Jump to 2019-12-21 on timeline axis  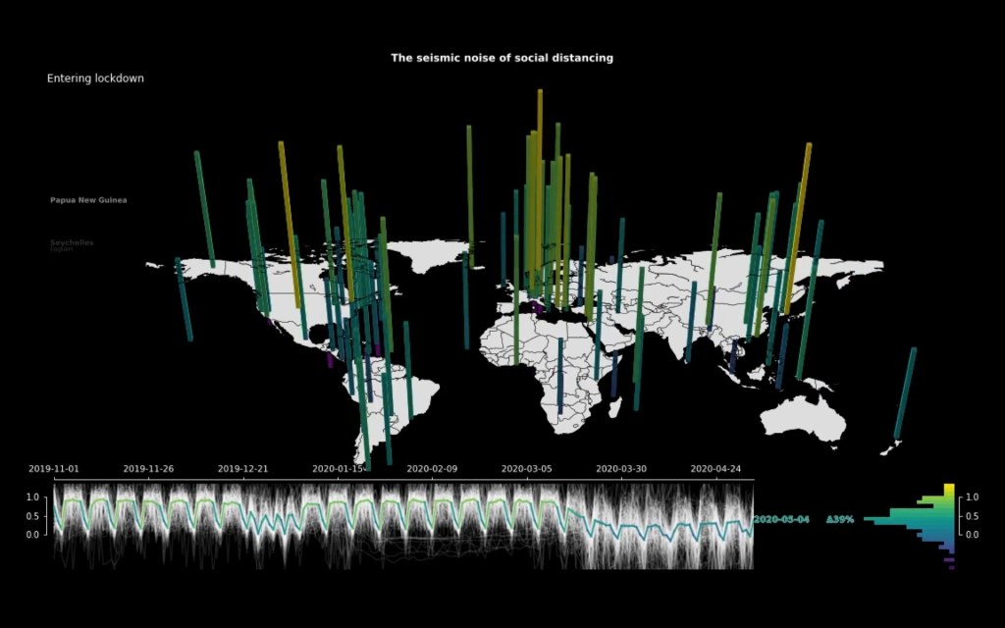pos(241,469)
